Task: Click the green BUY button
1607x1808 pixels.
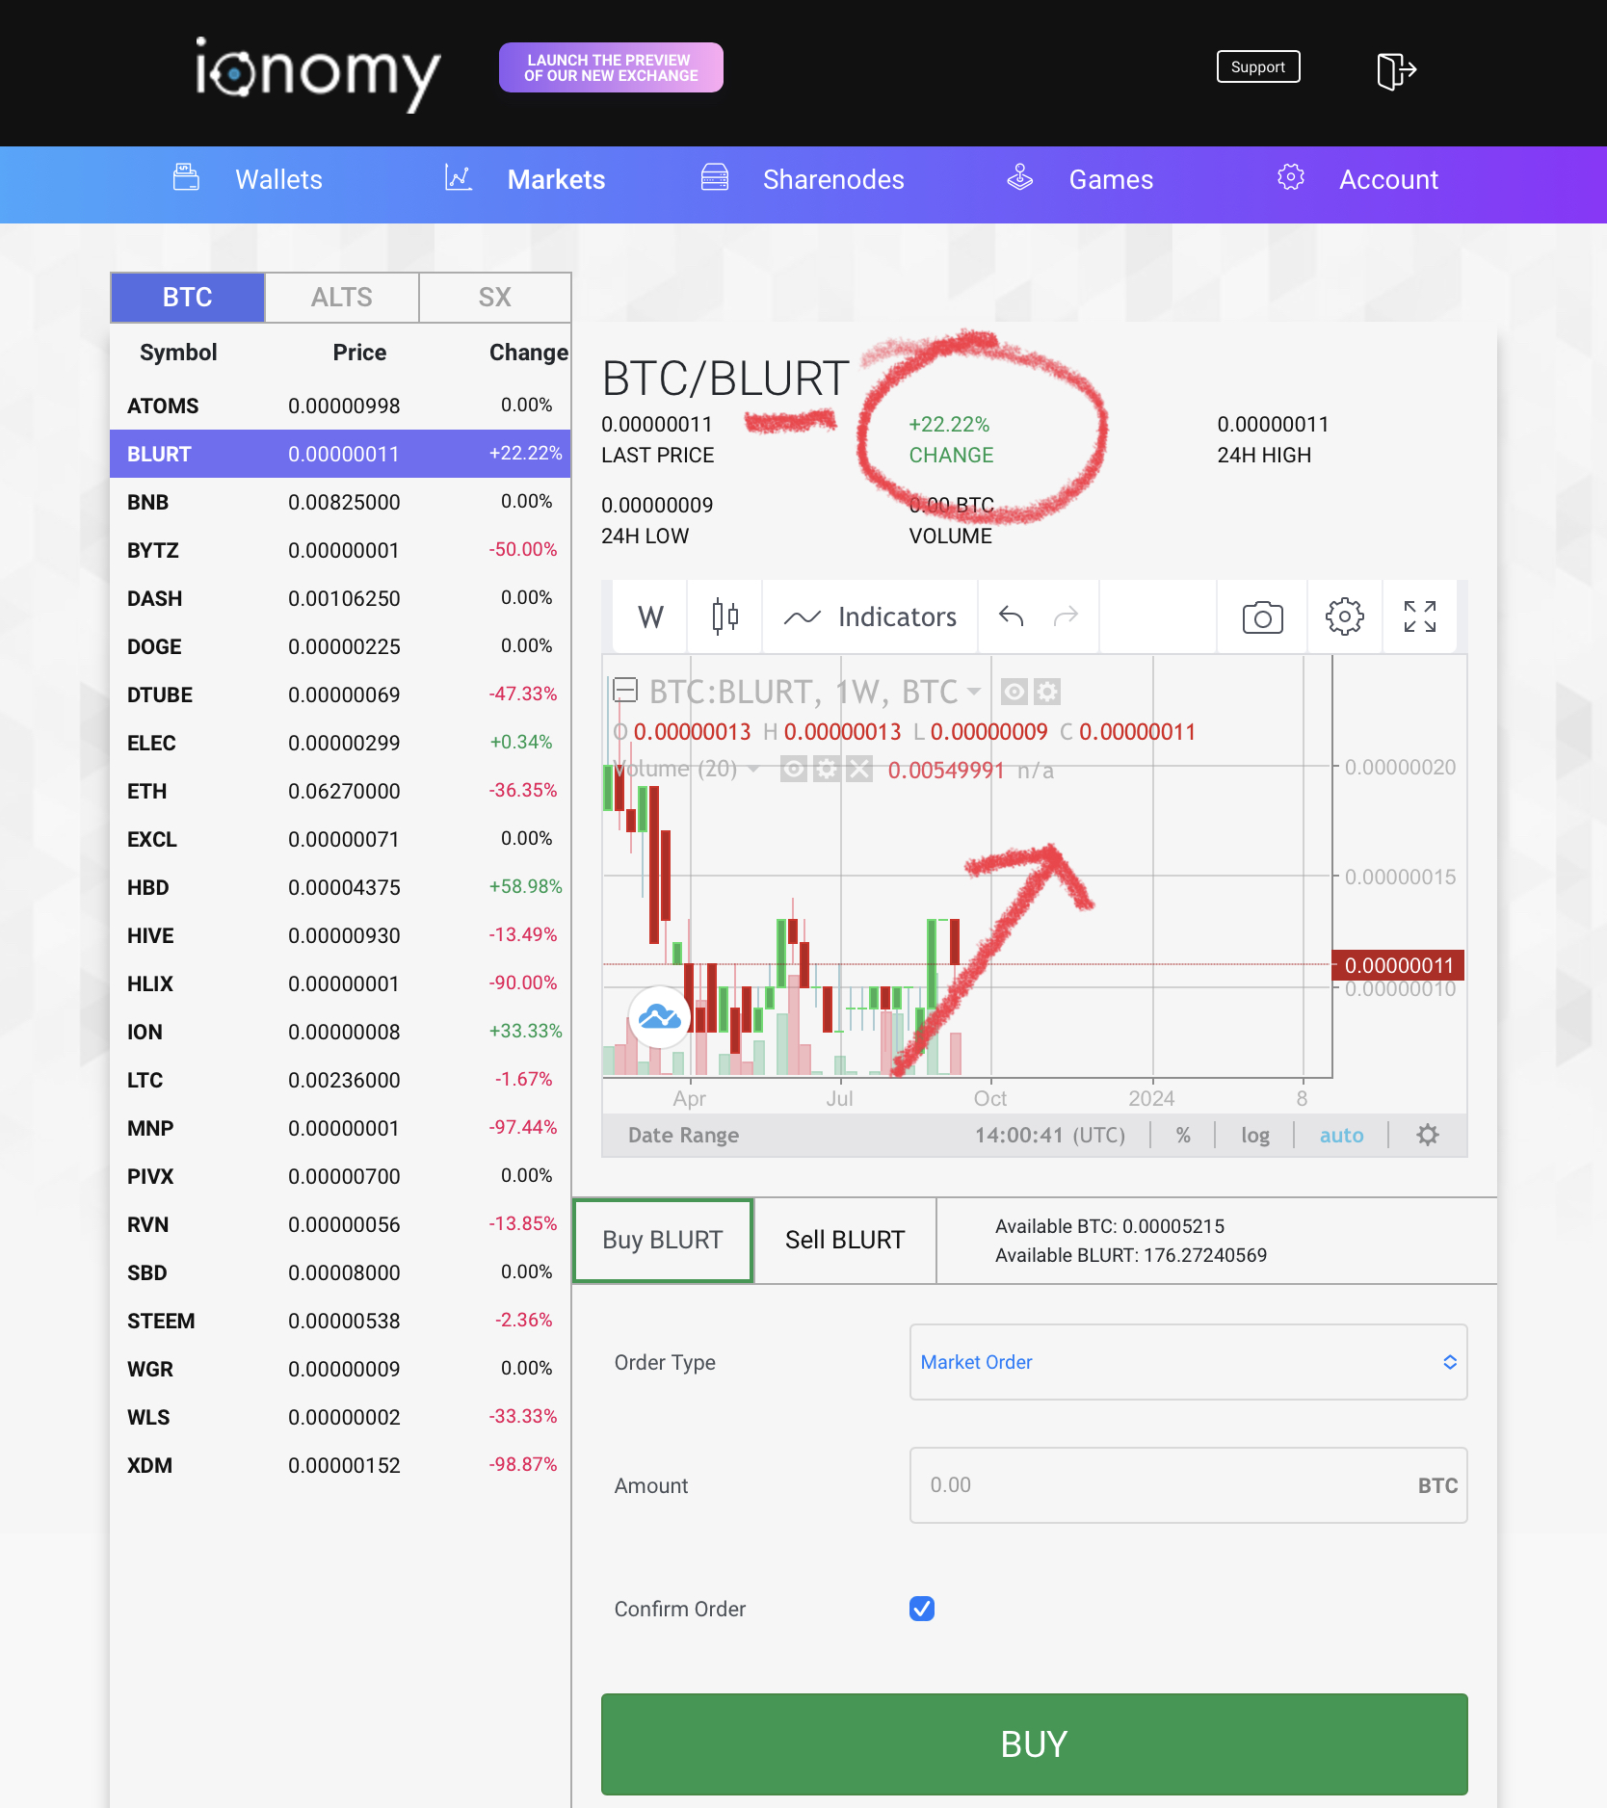Action: tap(1034, 1743)
